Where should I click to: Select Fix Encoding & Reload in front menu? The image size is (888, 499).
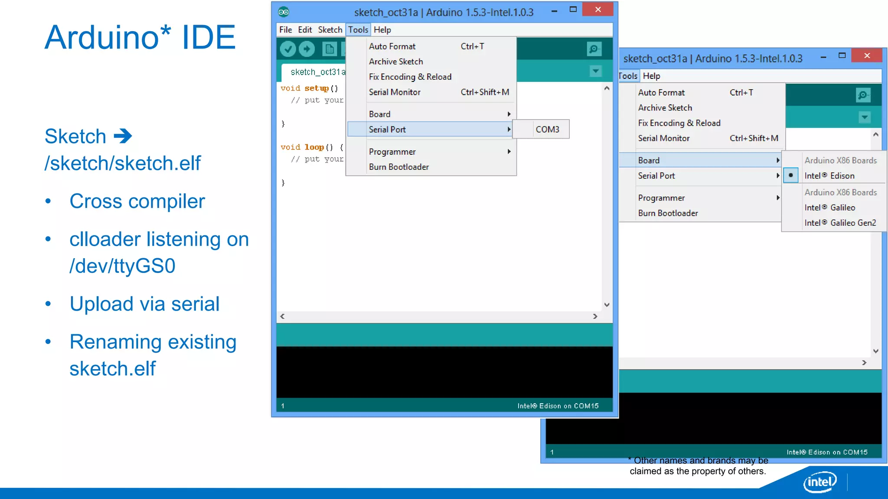[x=431, y=77]
